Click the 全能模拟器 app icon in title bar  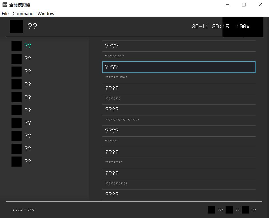click(x=5, y=5)
